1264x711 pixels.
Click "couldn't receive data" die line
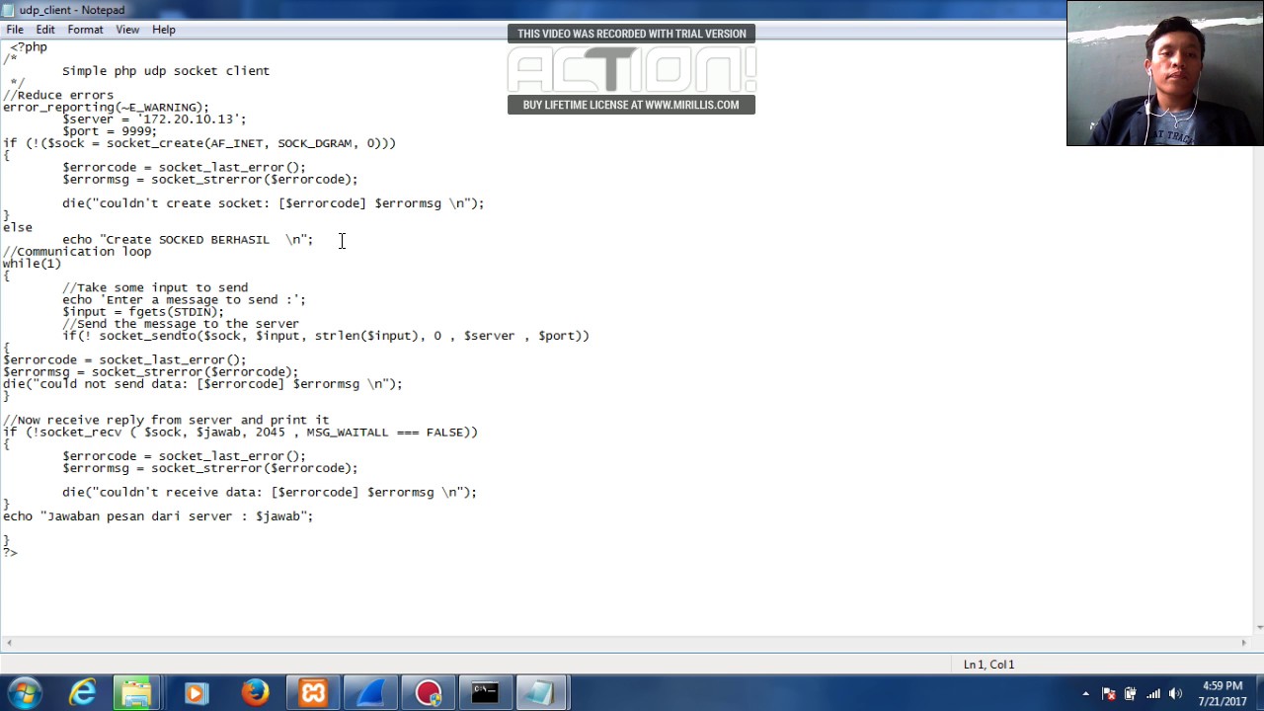pyautogui.click(x=270, y=492)
